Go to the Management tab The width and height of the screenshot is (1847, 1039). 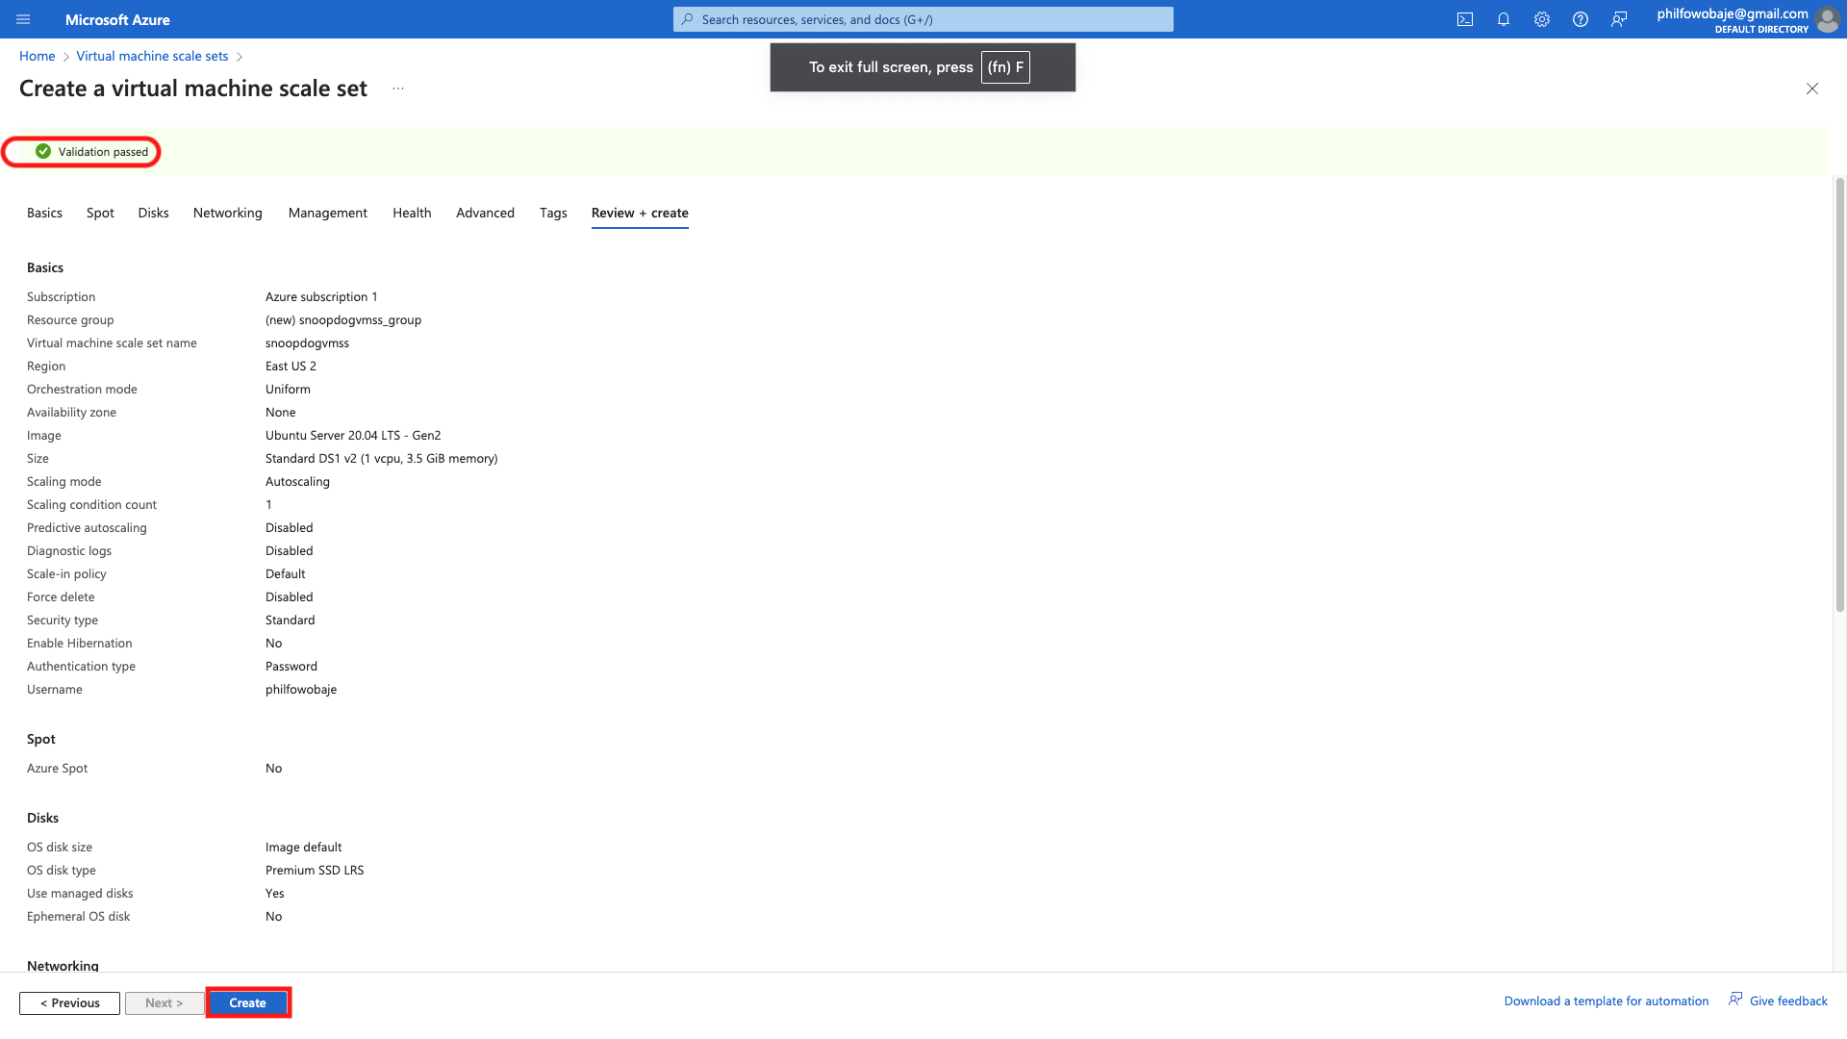click(x=327, y=213)
